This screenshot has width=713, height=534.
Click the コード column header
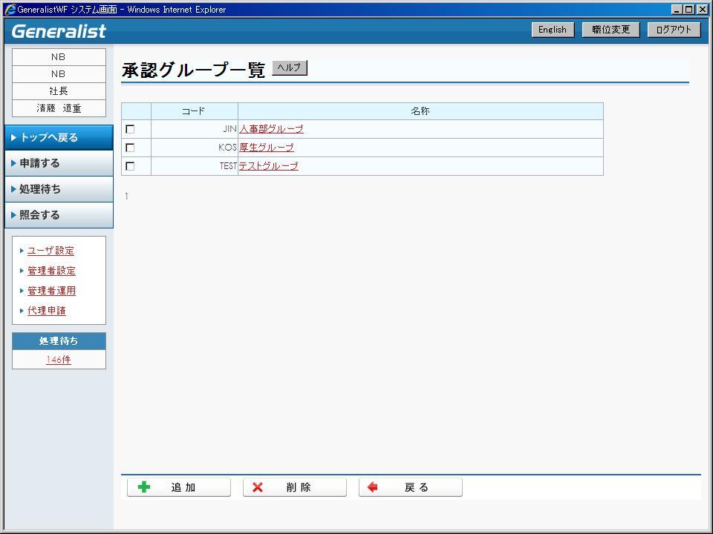click(x=194, y=111)
